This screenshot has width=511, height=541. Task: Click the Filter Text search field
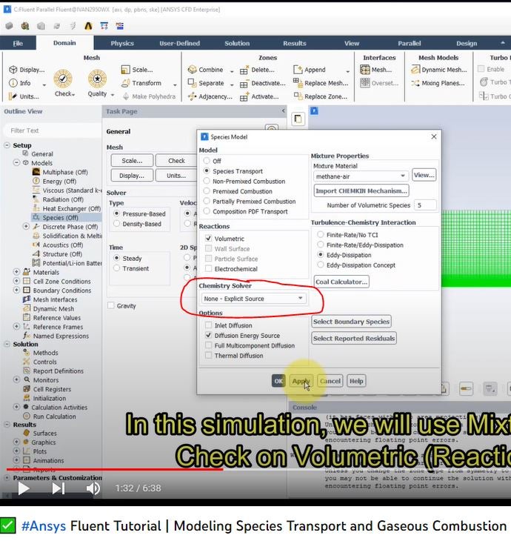tap(53, 130)
